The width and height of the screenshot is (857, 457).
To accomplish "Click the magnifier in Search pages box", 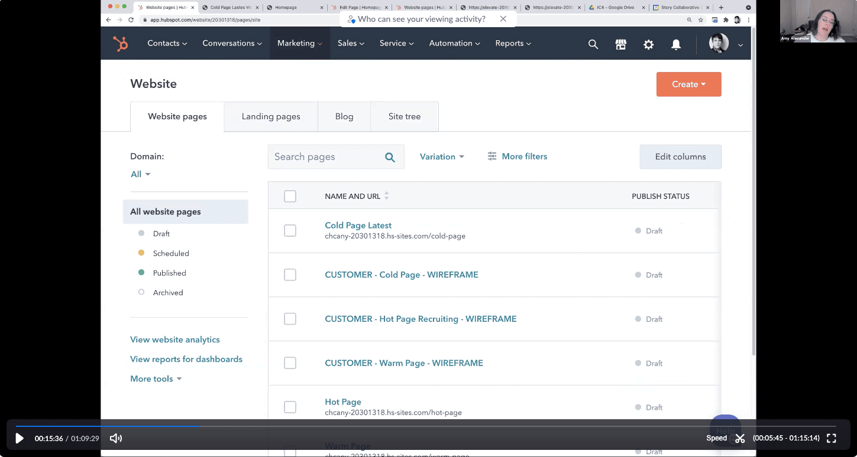I will (390, 157).
